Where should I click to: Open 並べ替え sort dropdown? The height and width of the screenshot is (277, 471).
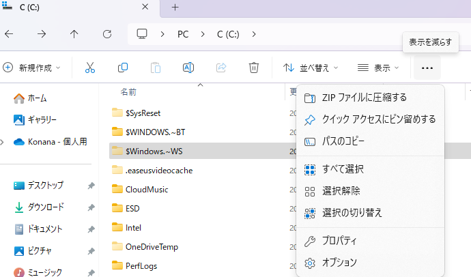pyautogui.click(x=311, y=68)
